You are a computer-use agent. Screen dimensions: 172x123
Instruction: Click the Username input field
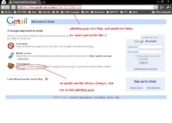click(151, 47)
